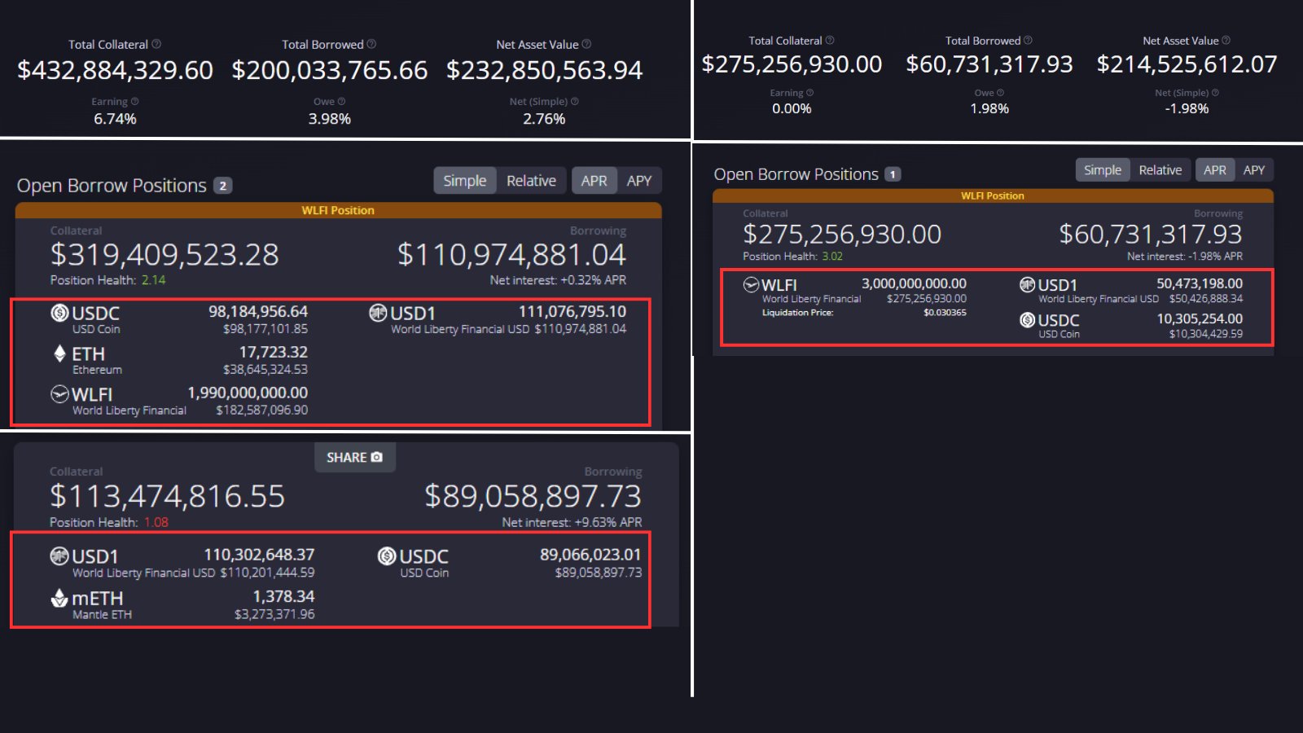Select APR in left panel
Screen dimensions: 1303x733
pyautogui.click(x=594, y=181)
